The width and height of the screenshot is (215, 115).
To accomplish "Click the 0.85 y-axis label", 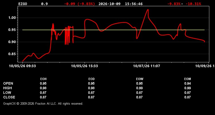I will coord(13,54).
